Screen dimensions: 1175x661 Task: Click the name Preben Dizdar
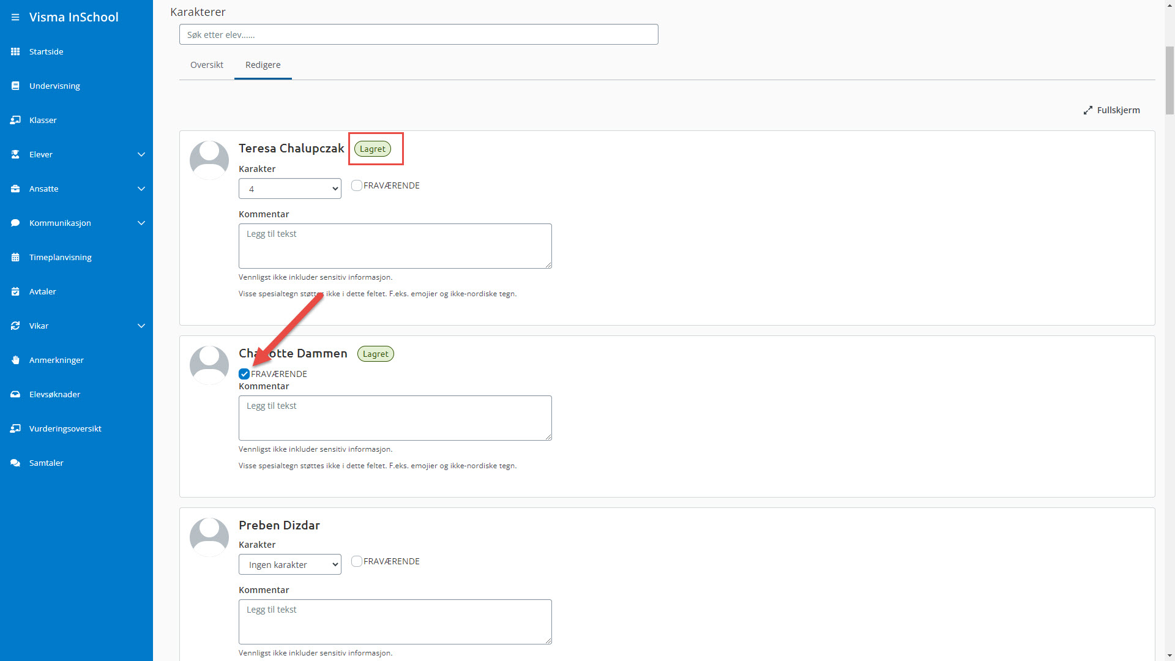coord(279,525)
